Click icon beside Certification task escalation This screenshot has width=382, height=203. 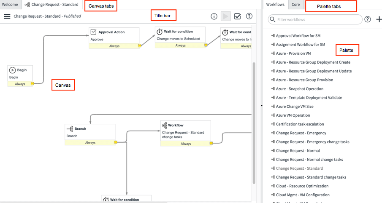pos(273,124)
